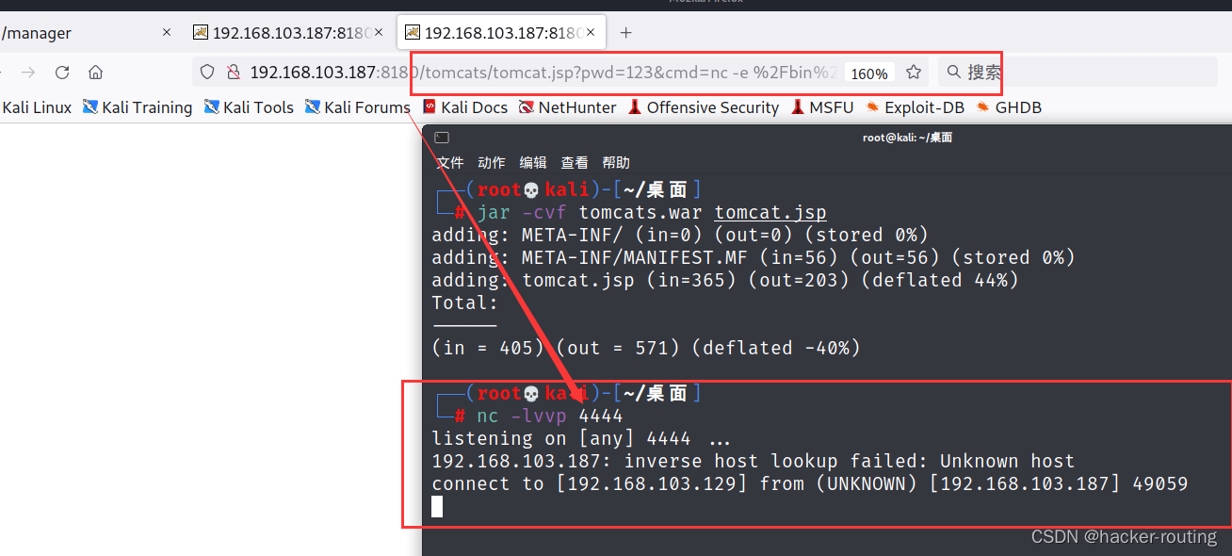This screenshot has height=556, width=1232.
Task: Open the 文件 menu in terminal
Action: [x=449, y=163]
